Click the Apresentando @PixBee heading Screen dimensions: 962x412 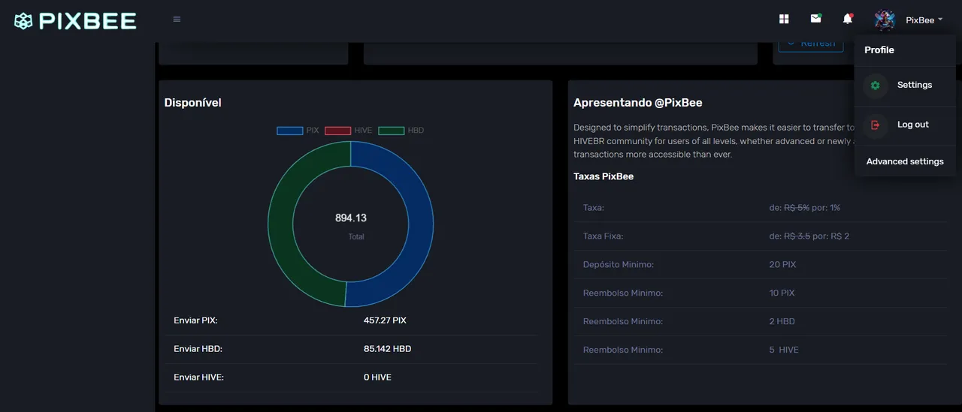[x=638, y=103]
